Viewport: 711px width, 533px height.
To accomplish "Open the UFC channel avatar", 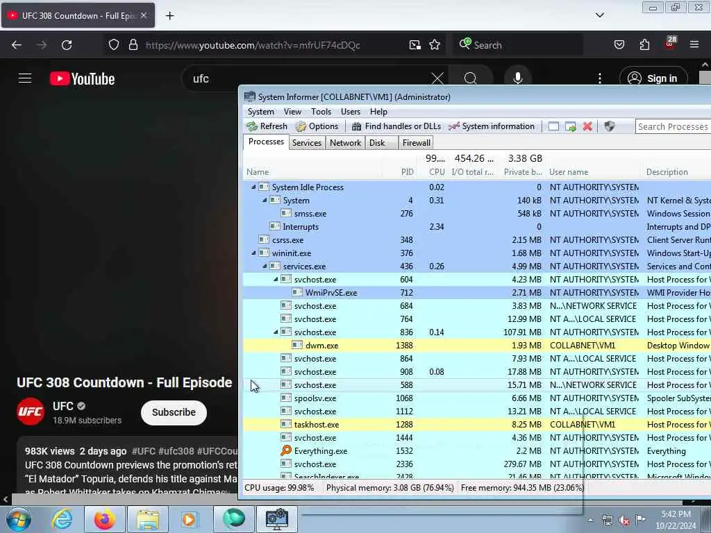I will [x=31, y=412].
